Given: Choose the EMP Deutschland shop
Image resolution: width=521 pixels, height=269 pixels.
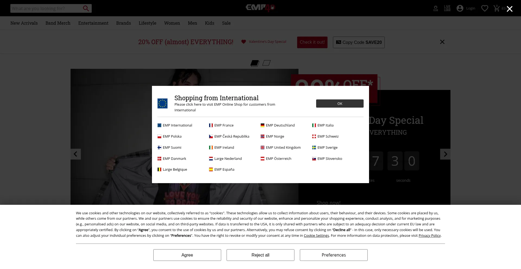Looking at the screenshot, I should (278, 125).
